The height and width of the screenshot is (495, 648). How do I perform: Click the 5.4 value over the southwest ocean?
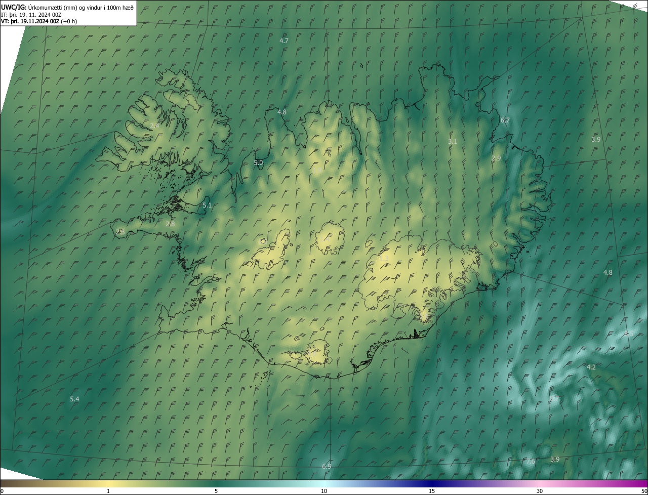[x=74, y=399]
